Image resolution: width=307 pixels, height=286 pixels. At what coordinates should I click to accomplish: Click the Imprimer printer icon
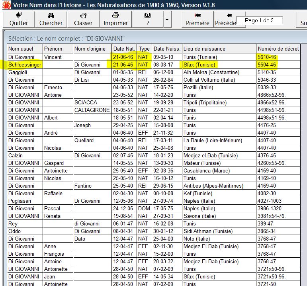115,15
